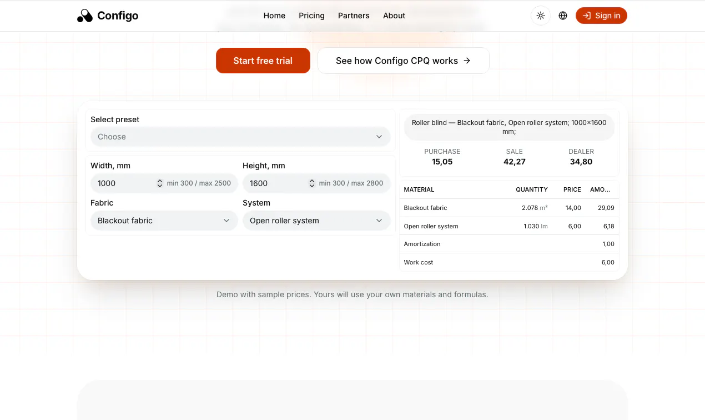Click See how Configo CPQ works
Viewport: 705px width, 420px height.
click(404, 61)
